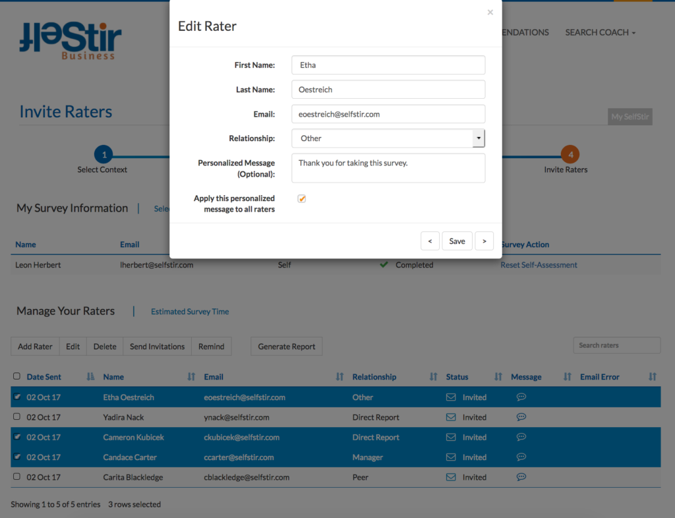Toggle the select-all checkbox in table header
The width and height of the screenshot is (675, 518).
click(17, 376)
